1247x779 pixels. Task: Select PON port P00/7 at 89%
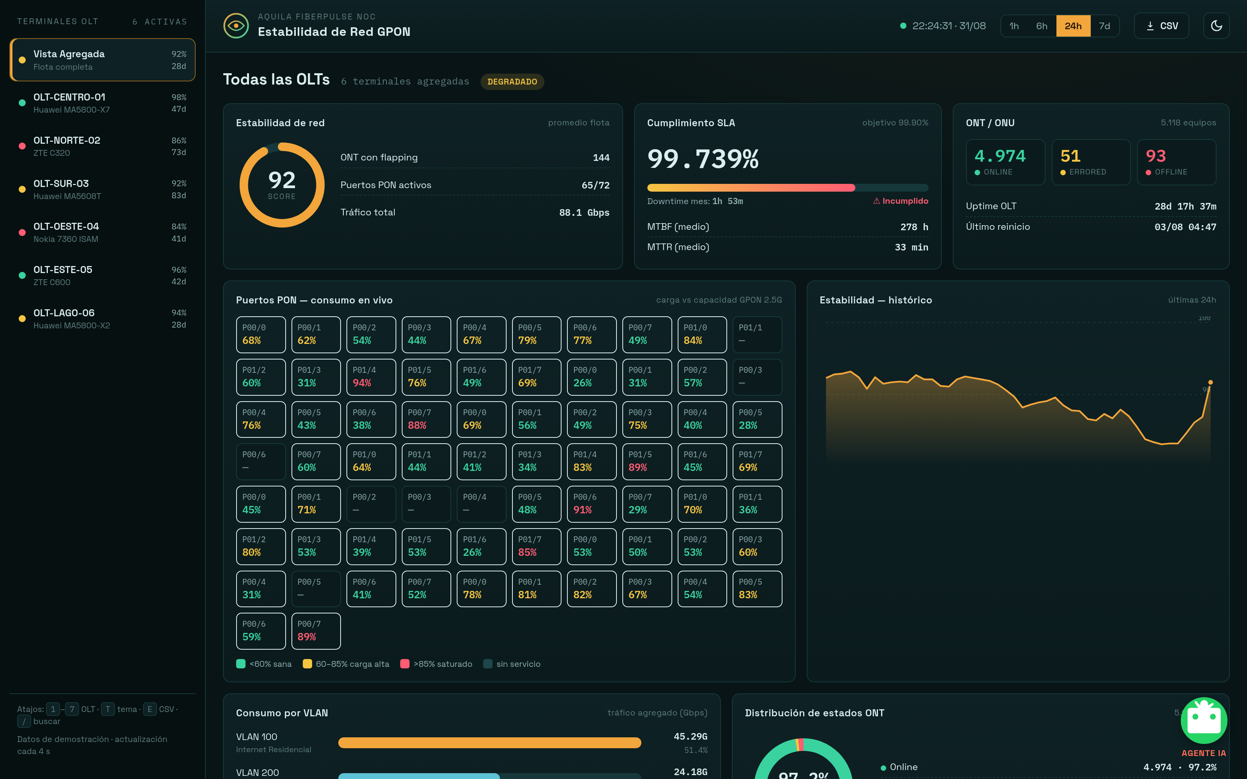tap(316, 631)
